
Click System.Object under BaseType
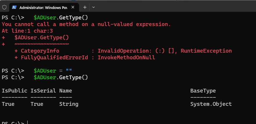pyautogui.click(x=211, y=104)
